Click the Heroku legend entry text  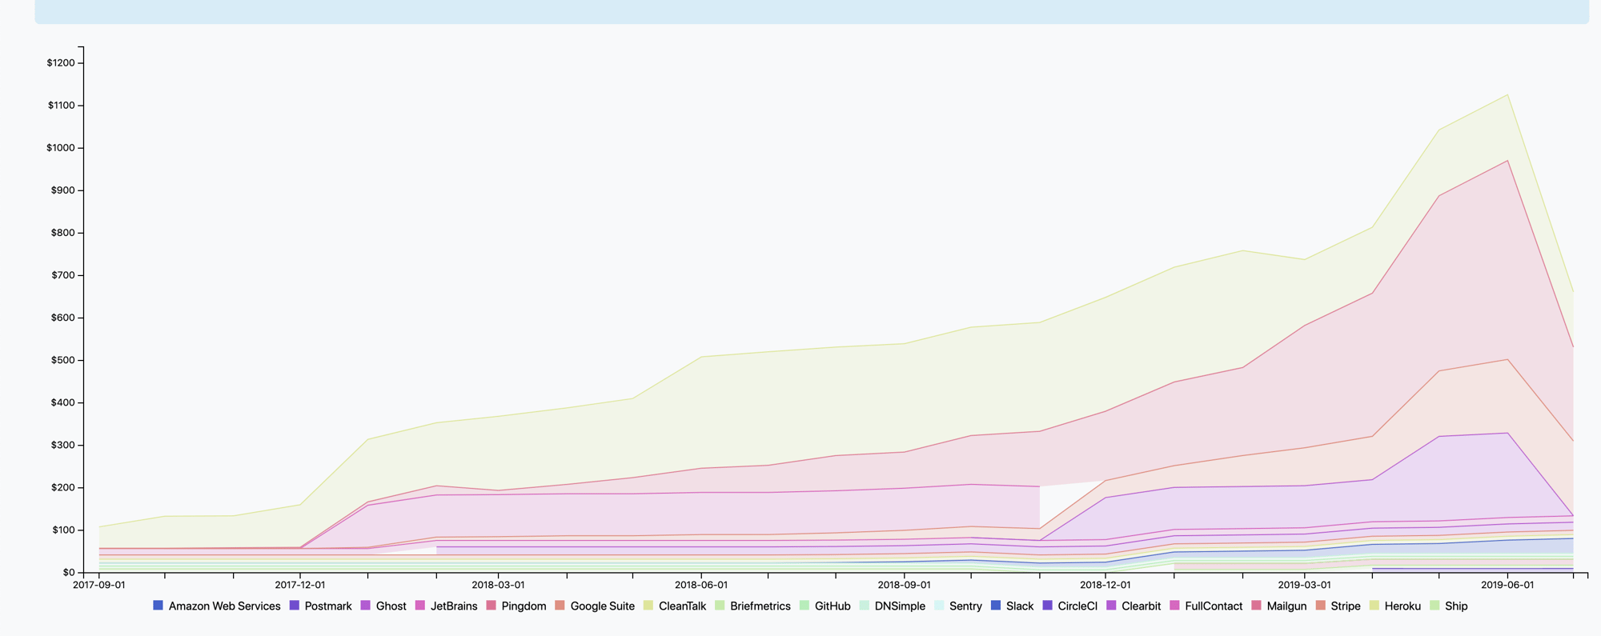click(1402, 606)
